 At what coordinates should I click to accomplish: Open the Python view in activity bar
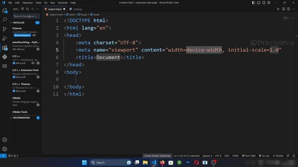click(x=5, y=57)
